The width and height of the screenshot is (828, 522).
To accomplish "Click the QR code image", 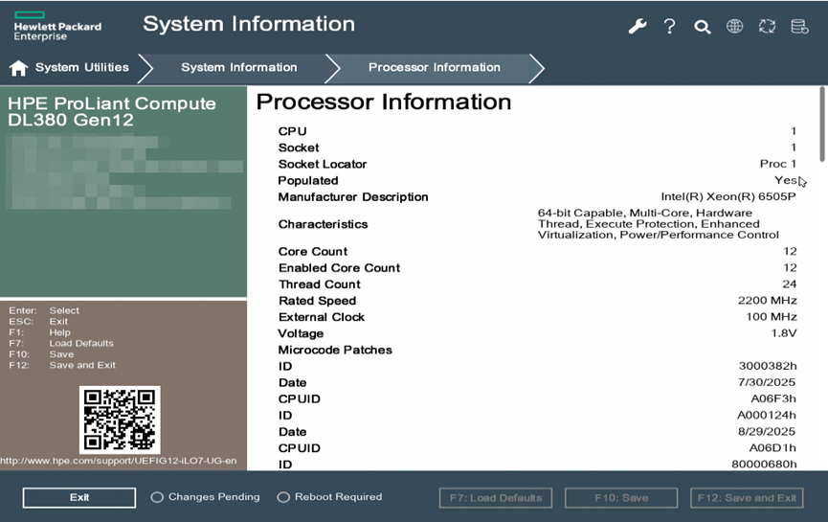I will [x=120, y=420].
